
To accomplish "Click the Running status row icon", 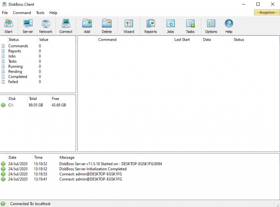I will (3, 66).
